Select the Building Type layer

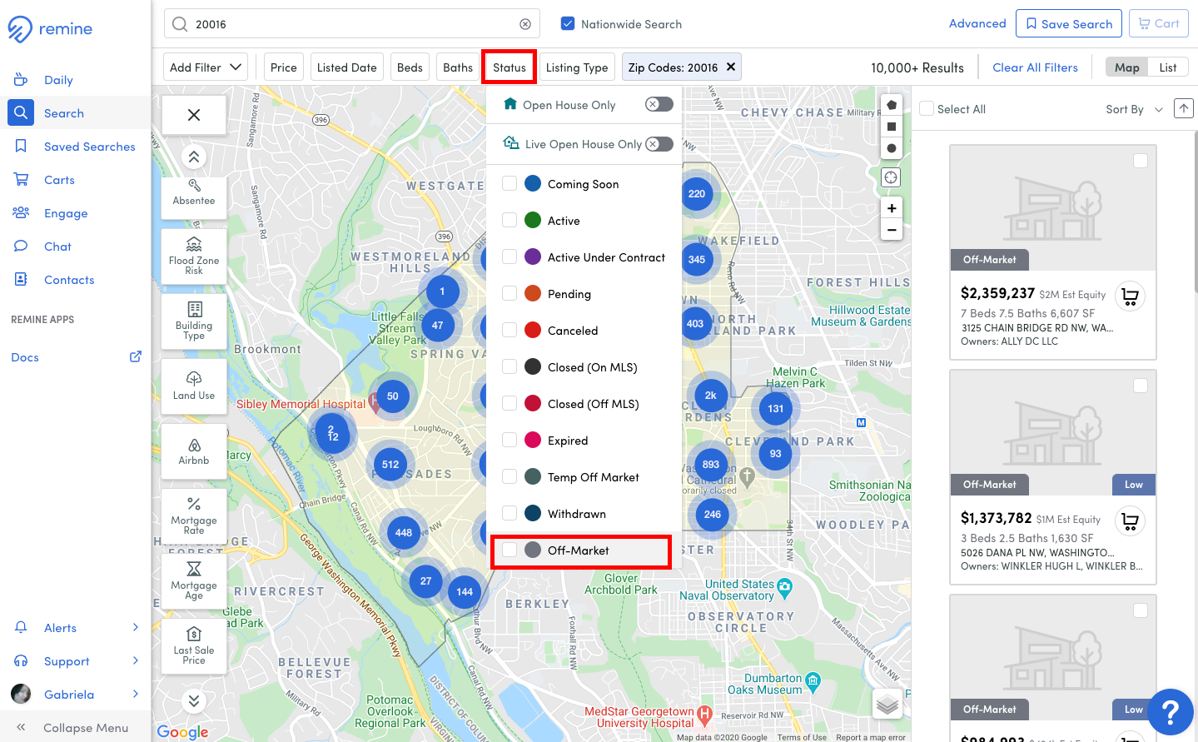(x=194, y=321)
